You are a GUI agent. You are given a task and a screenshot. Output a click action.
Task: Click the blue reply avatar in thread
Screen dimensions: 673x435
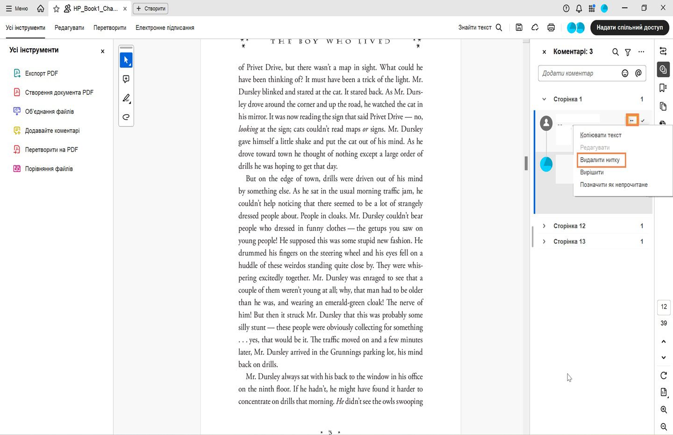pyautogui.click(x=546, y=164)
